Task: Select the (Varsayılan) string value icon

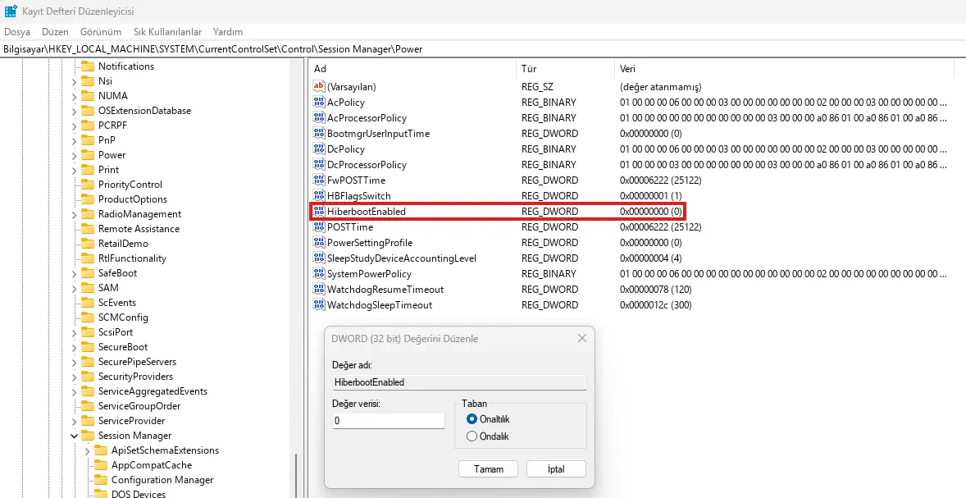Action: point(318,86)
